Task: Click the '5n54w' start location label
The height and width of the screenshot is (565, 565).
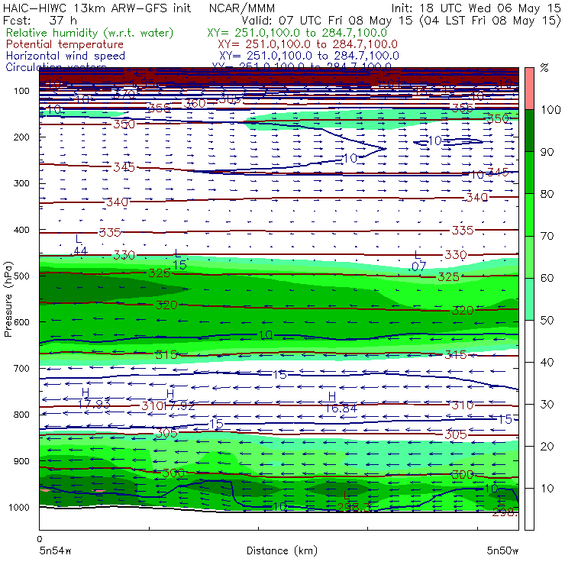Action: (x=55, y=550)
